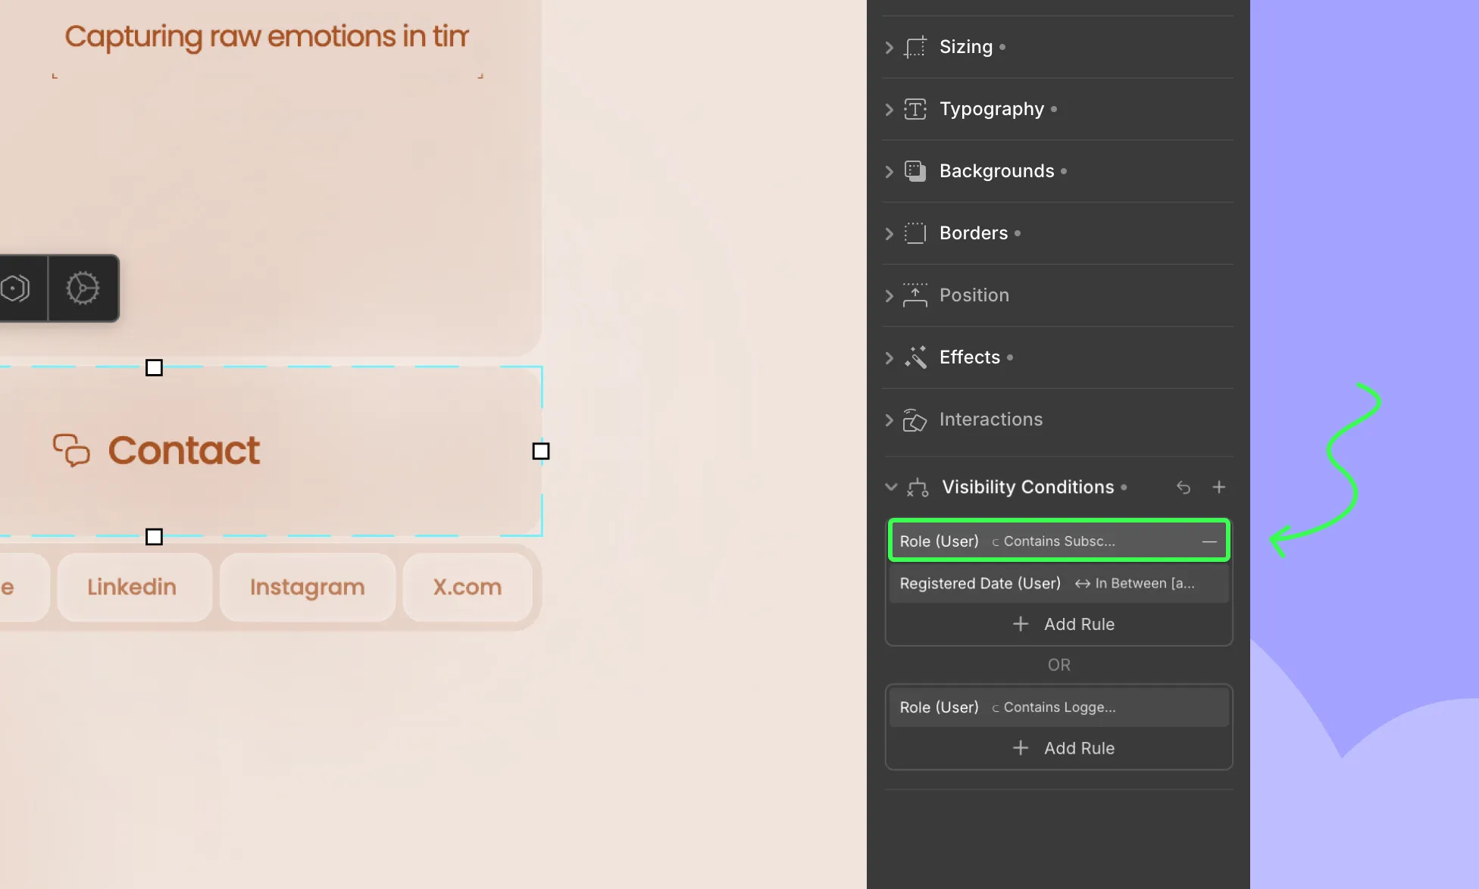Select the Role (User) Contains Subsc rule
1479x889 pixels.
[1058, 541]
